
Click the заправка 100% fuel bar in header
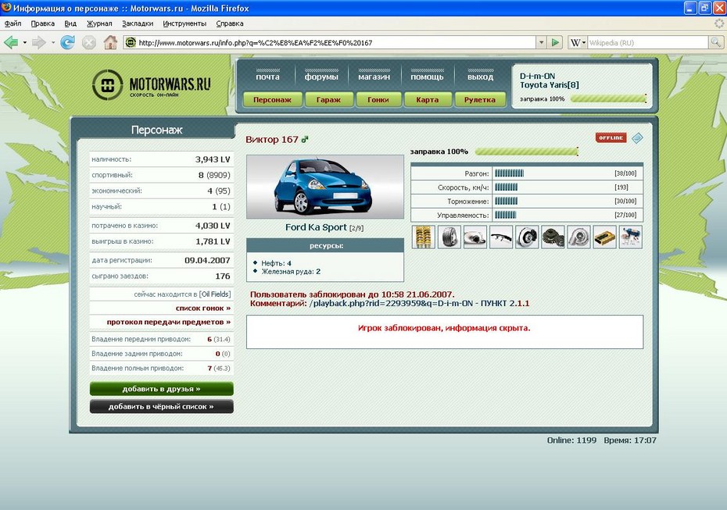[x=608, y=98]
